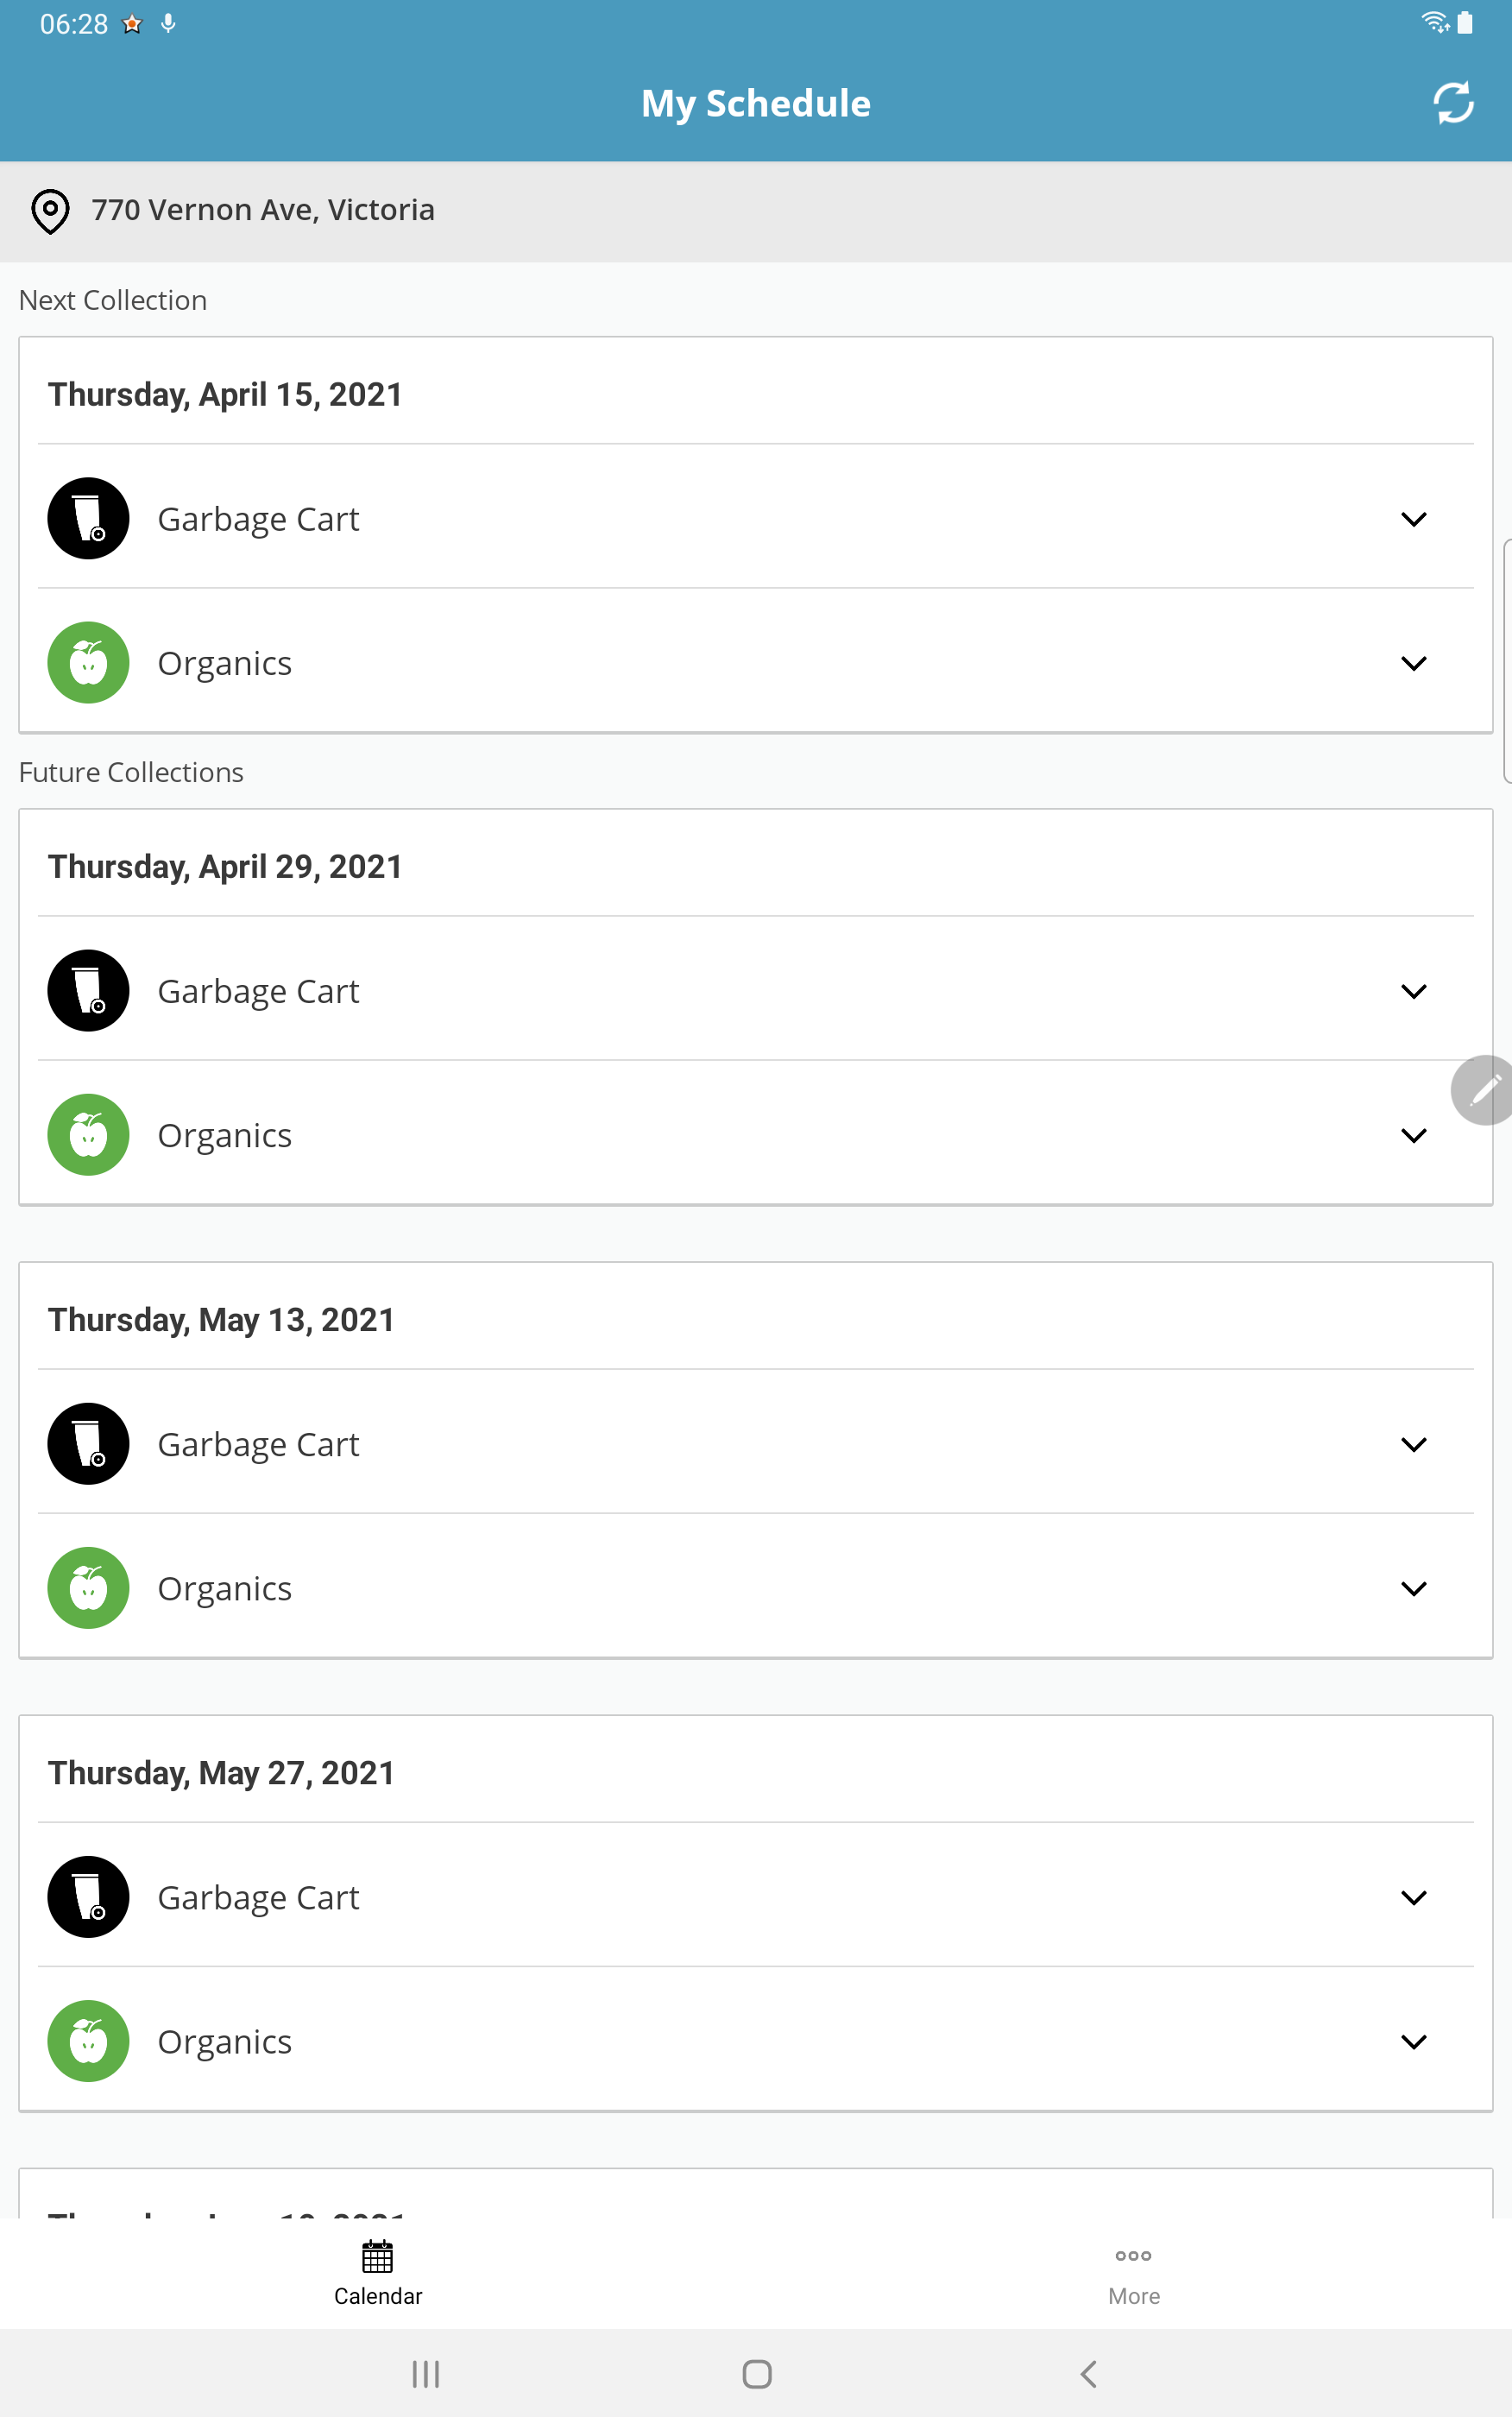Viewport: 1512px width, 2417px height.
Task: Expand April 15 Garbage Cart chevron
Action: tap(1413, 519)
